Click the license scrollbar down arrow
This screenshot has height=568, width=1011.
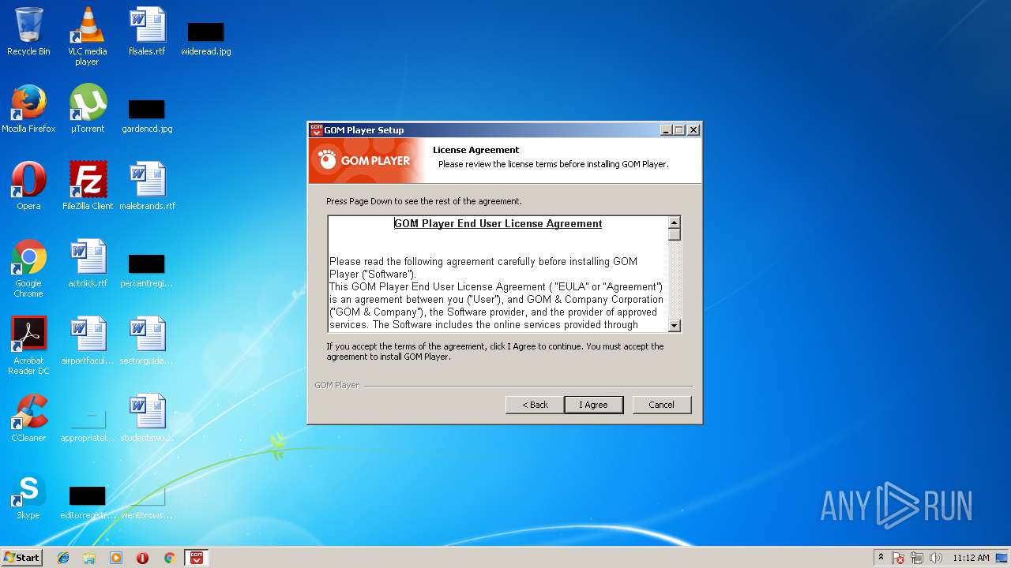coord(674,325)
